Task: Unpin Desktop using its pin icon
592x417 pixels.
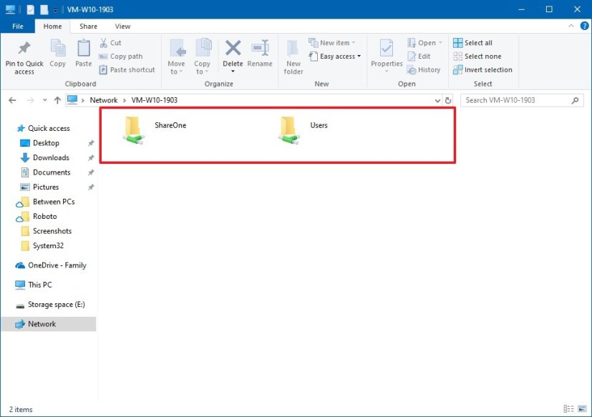Action: point(91,143)
